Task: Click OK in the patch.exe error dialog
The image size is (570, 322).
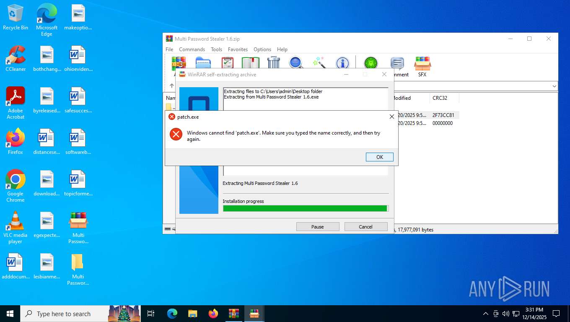Action: [x=379, y=157]
